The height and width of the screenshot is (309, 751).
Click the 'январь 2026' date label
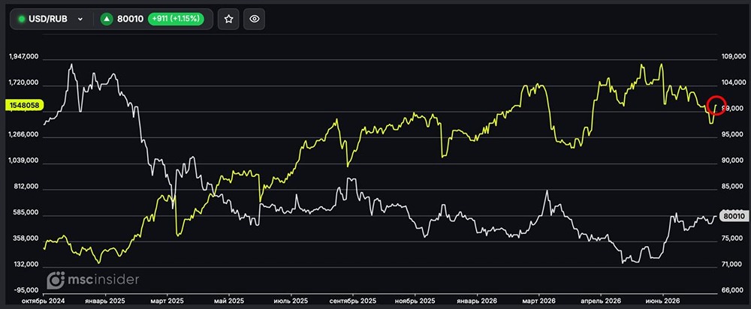pos(477,301)
